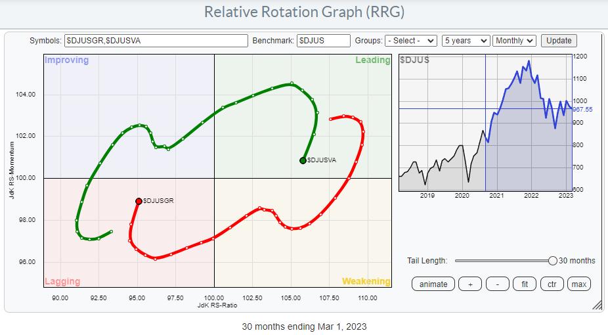Screen dimensions: 608x335
Task: Click the Benchmark input field
Action: (x=323, y=41)
